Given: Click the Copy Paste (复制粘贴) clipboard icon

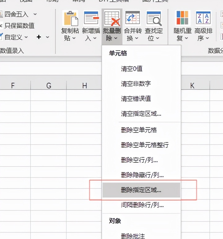Looking at the screenshot, I should [x=70, y=18].
